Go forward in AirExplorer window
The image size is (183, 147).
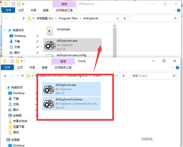click(x=13, y=18)
